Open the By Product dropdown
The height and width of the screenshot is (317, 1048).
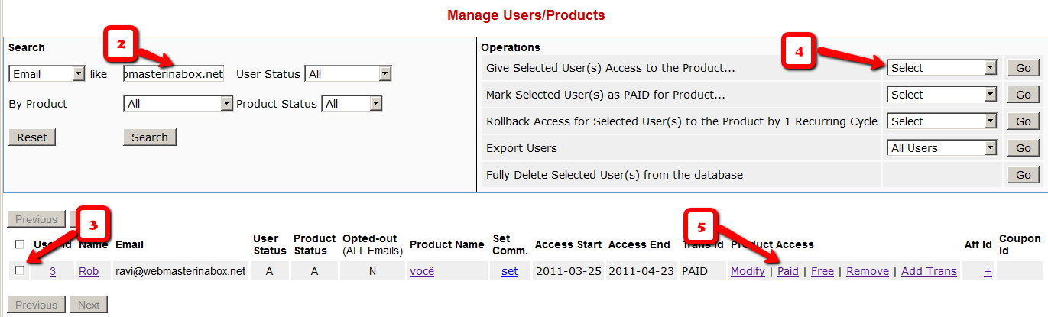click(177, 103)
